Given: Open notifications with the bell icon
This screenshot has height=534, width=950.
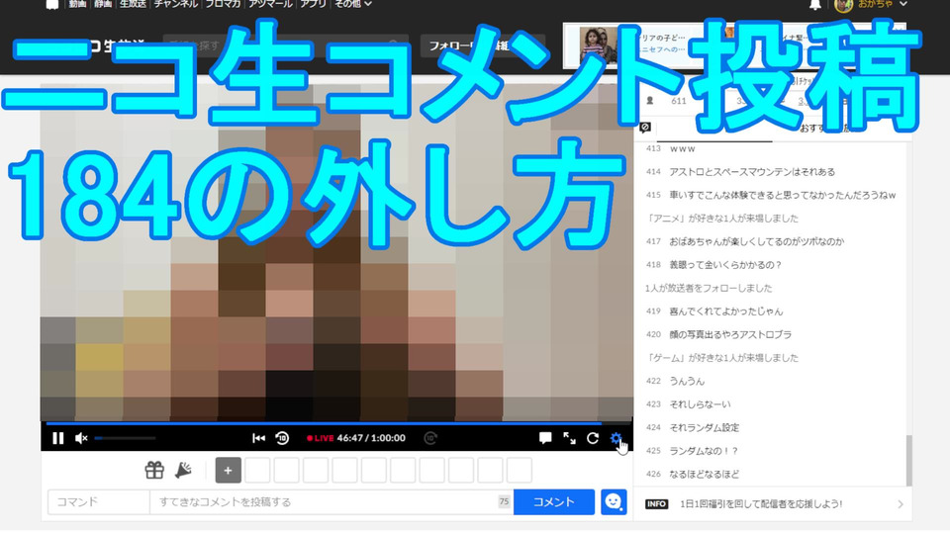Looking at the screenshot, I should coord(814,4).
